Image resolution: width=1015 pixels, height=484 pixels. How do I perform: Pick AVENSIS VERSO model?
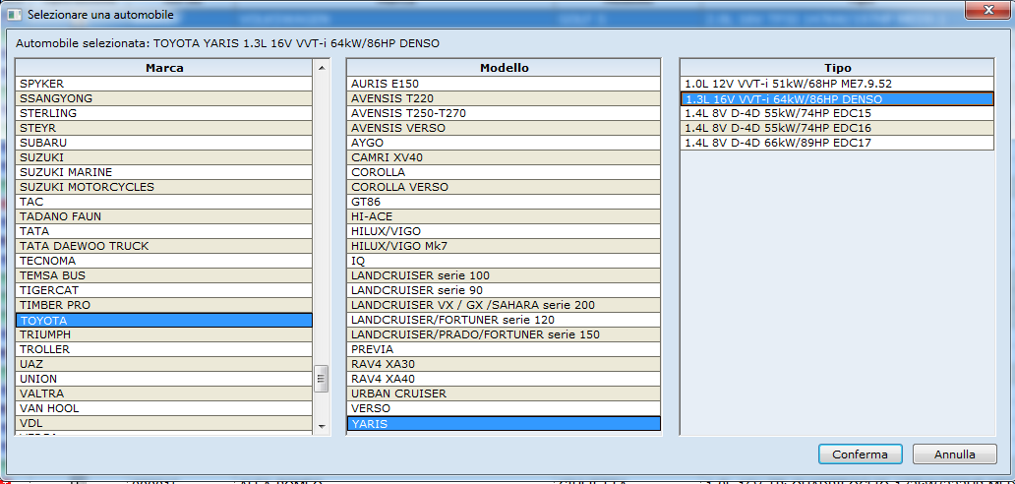point(504,128)
